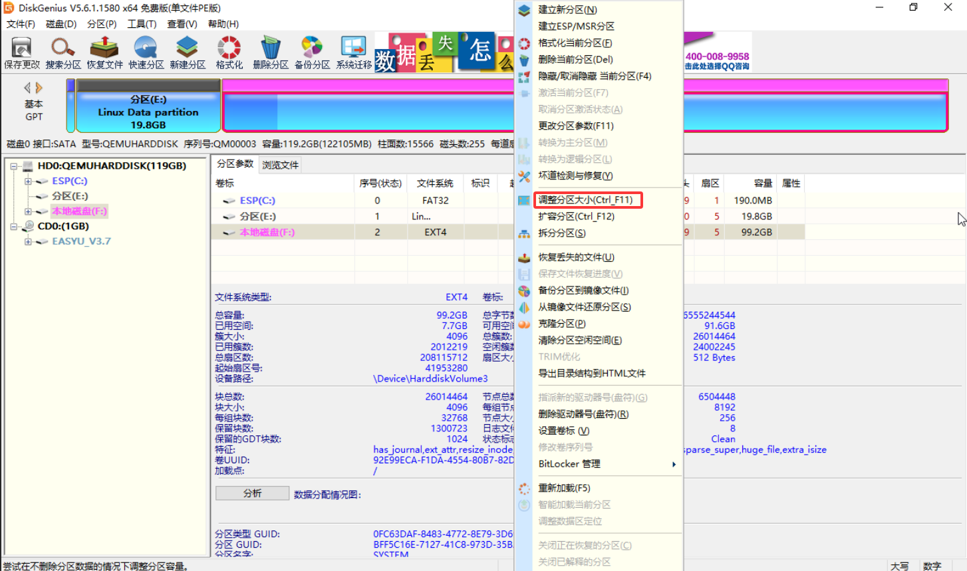Click the 搜索分区 toolbar icon
Image resolution: width=967 pixels, height=571 pixels.
click(63, 53)
